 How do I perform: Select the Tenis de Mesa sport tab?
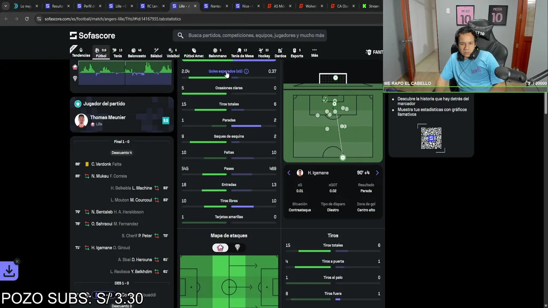point(242,53)
